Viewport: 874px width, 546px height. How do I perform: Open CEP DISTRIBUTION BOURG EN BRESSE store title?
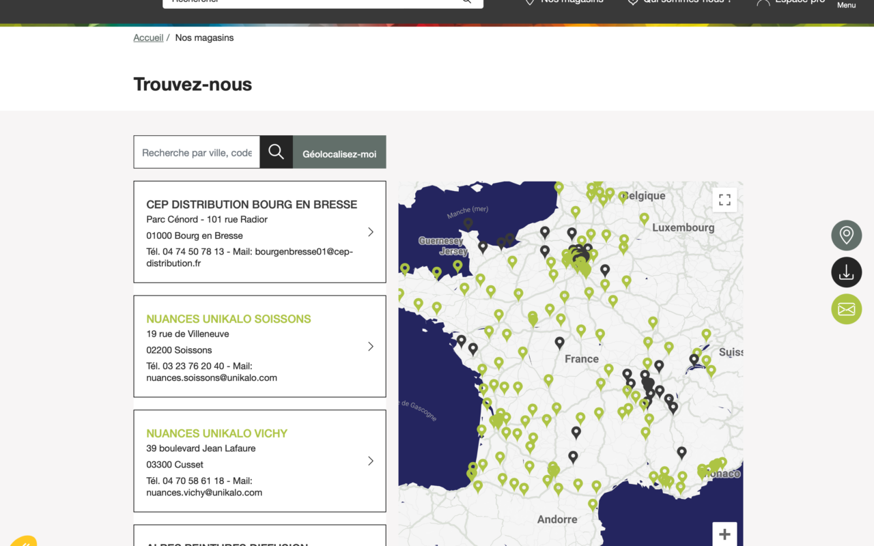click(251, 204)
